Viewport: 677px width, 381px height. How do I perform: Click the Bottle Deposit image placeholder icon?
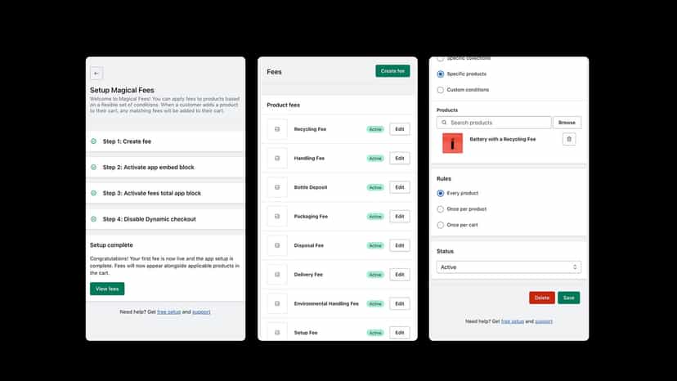click(277, 187)
